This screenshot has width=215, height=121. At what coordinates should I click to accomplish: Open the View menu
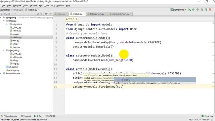(x=9, y=6)
